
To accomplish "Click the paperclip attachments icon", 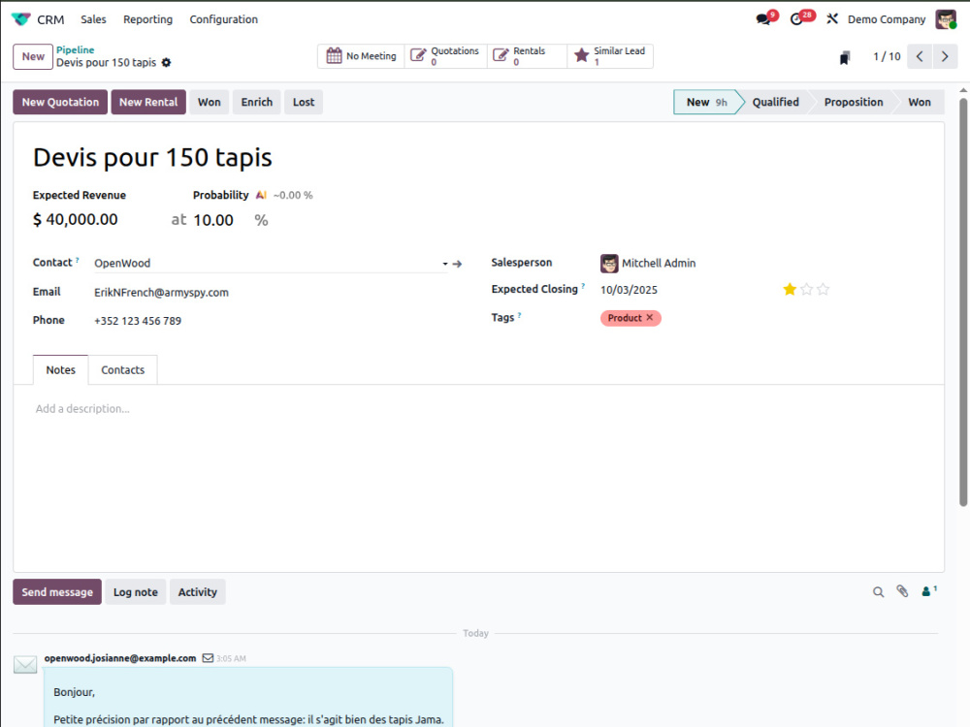I will point(902,591).
